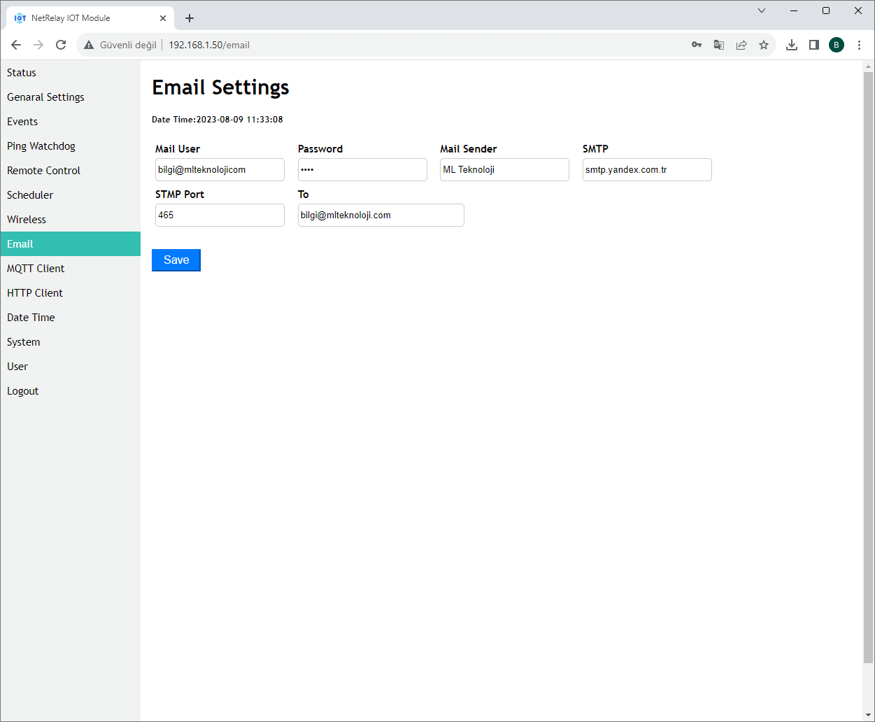Screen dimensions: 875x722
Task: Go back to the previous page
Action: coord(15,44)
